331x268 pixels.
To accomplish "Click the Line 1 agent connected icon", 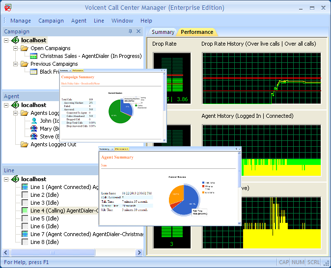I will point(25,187).
